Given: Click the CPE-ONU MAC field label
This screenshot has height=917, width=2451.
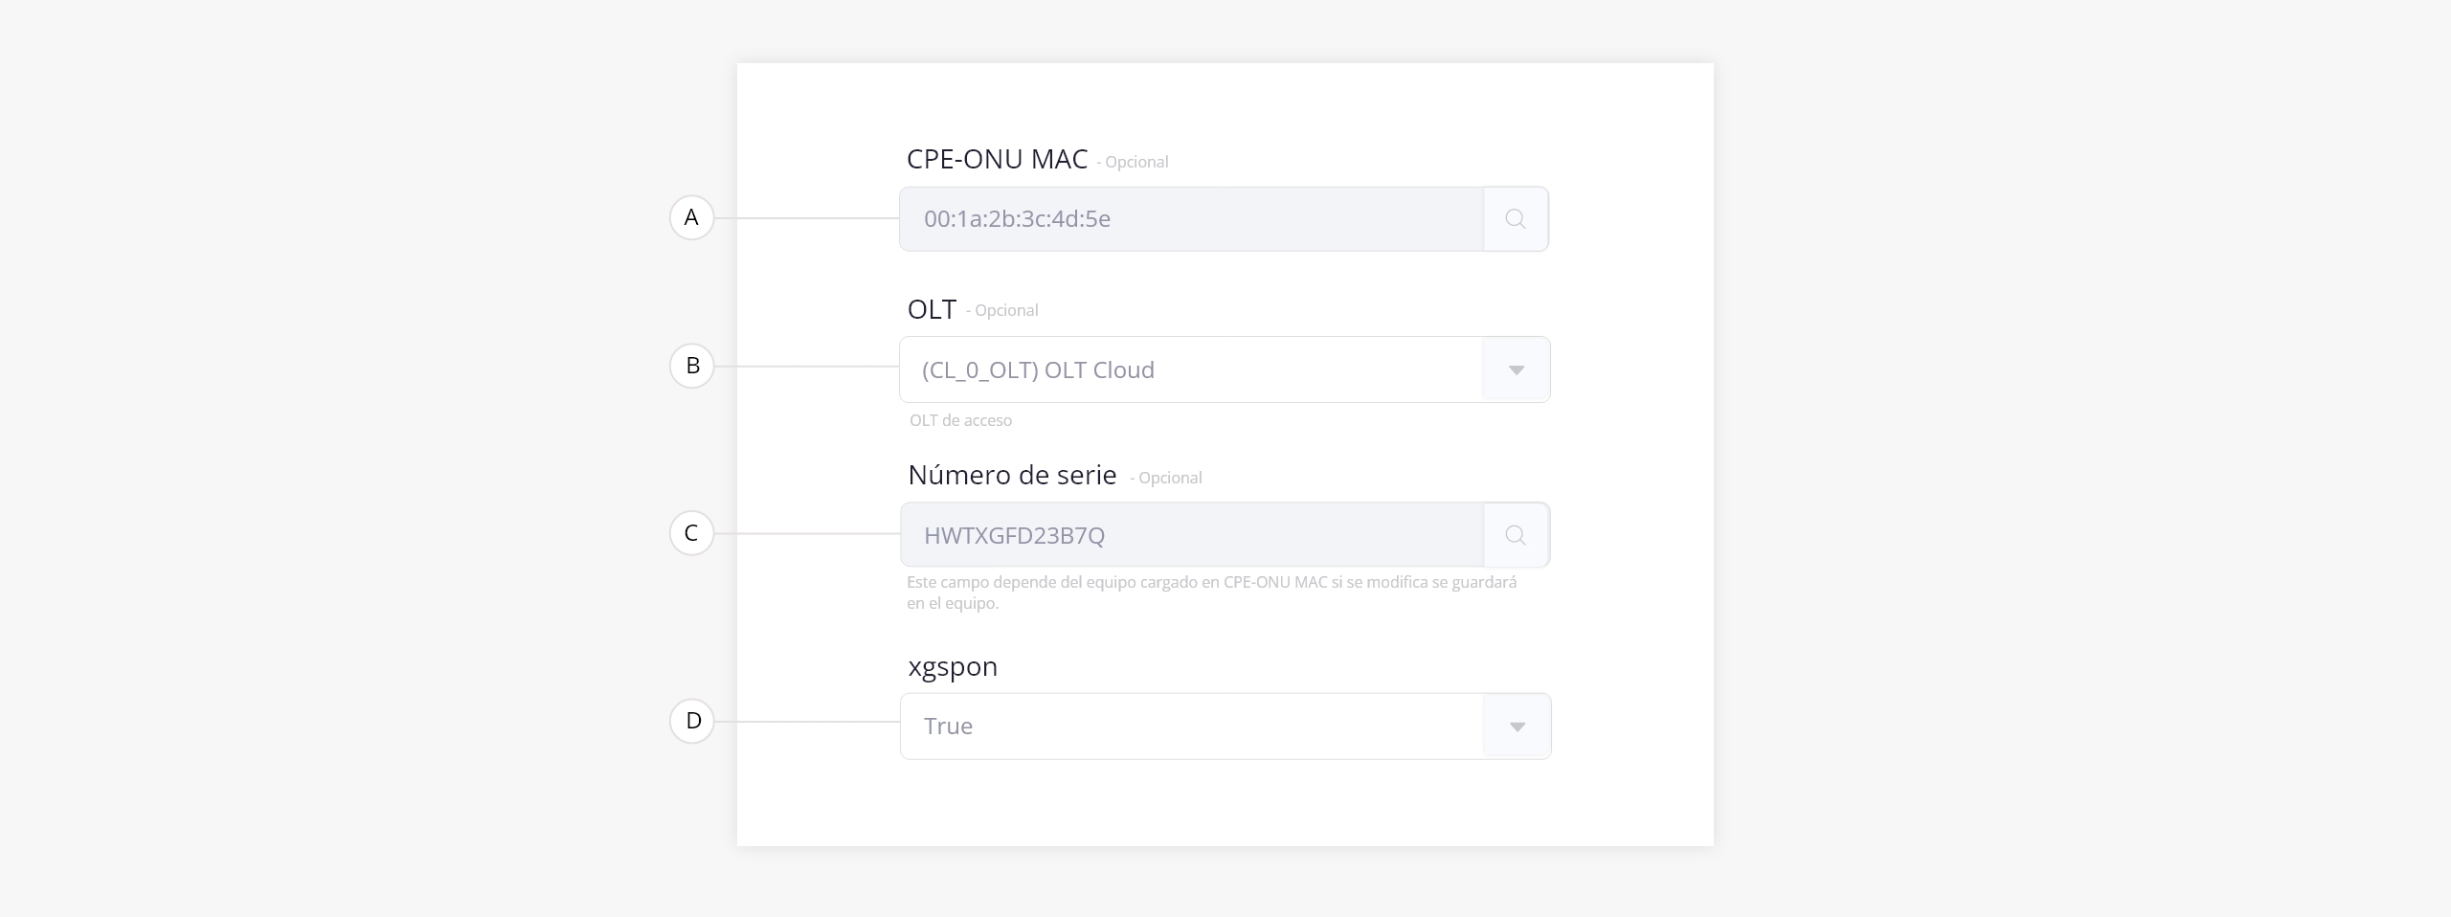Looking at the screenshot, I should point(997,159).
